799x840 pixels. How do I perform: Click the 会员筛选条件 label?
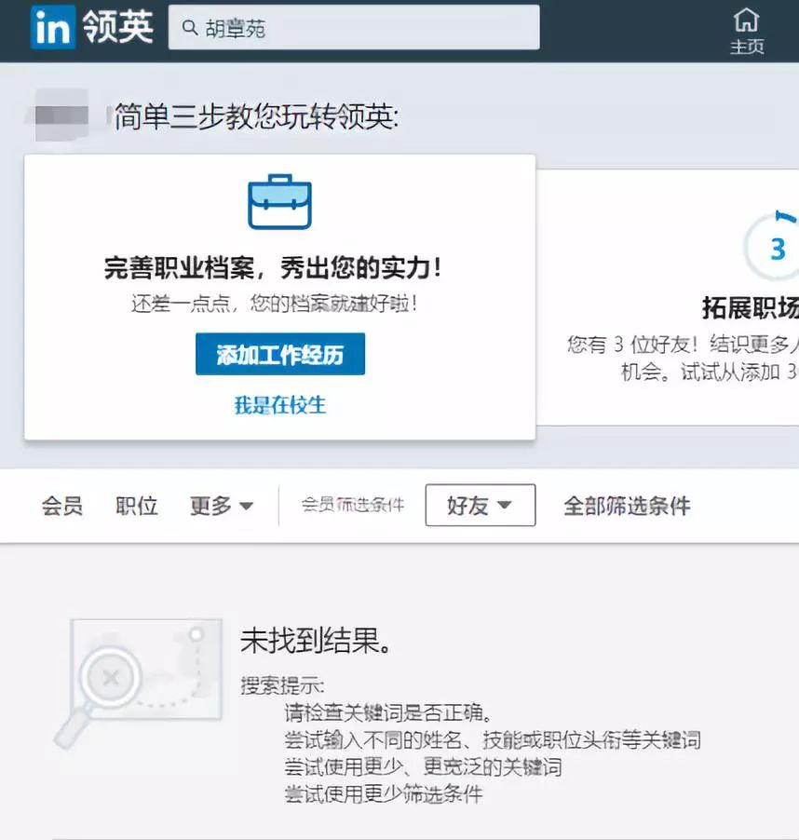[x=353, y=505]
